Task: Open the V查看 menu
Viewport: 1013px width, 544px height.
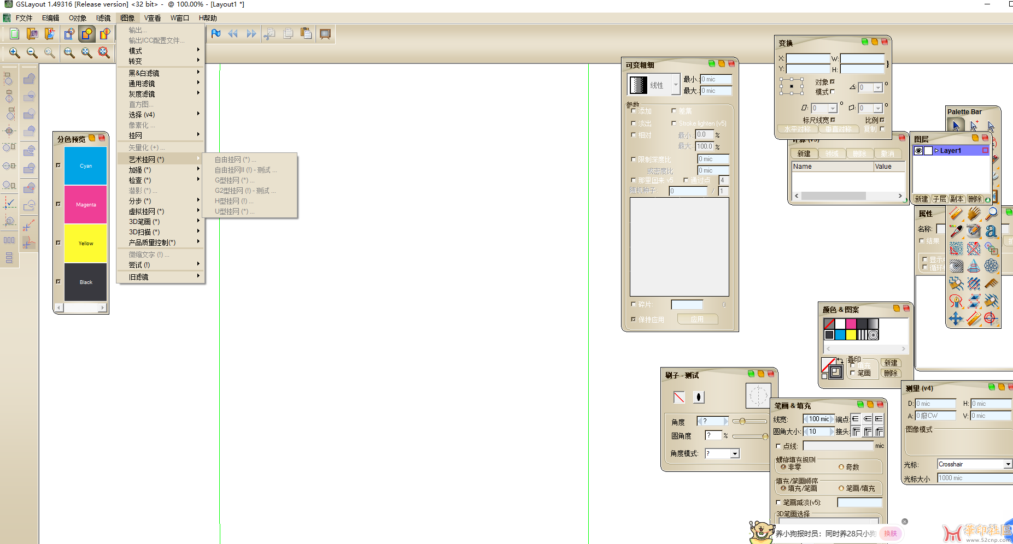Action: (x=153, y=18)
